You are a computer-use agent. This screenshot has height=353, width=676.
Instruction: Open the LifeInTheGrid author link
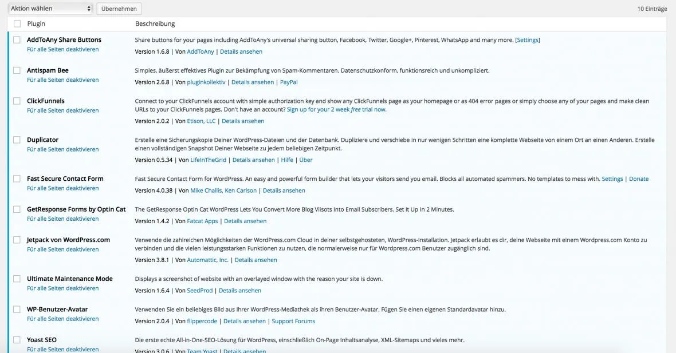(x=208, y=160)
